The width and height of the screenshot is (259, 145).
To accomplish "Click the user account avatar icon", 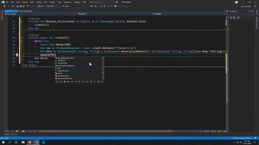I will coord(236,2).
